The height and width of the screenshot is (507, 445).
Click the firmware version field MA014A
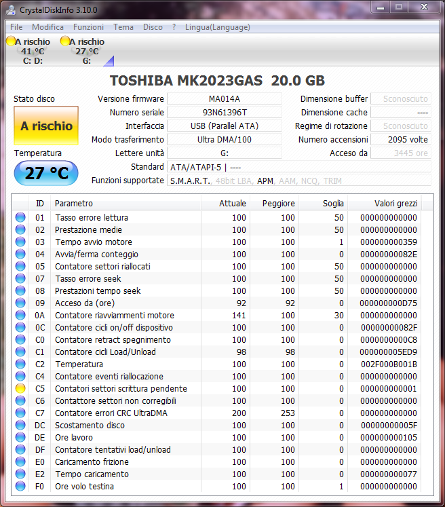coord(225,99)
